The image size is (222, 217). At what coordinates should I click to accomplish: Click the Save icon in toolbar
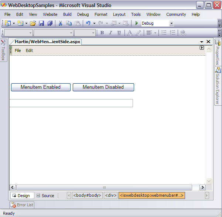click(41, 23)
